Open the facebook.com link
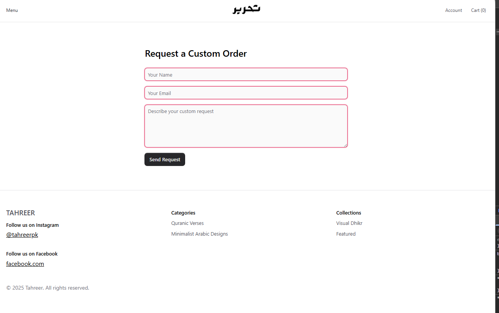This screenshot has width=499, height=313. tap(25, 264)
